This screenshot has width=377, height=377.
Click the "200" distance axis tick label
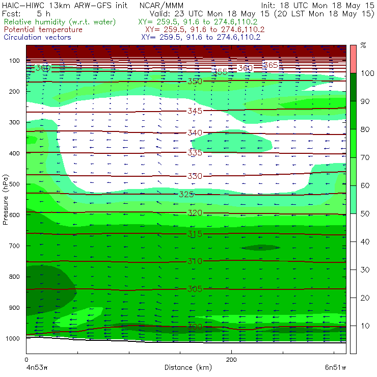pos(231,360)
